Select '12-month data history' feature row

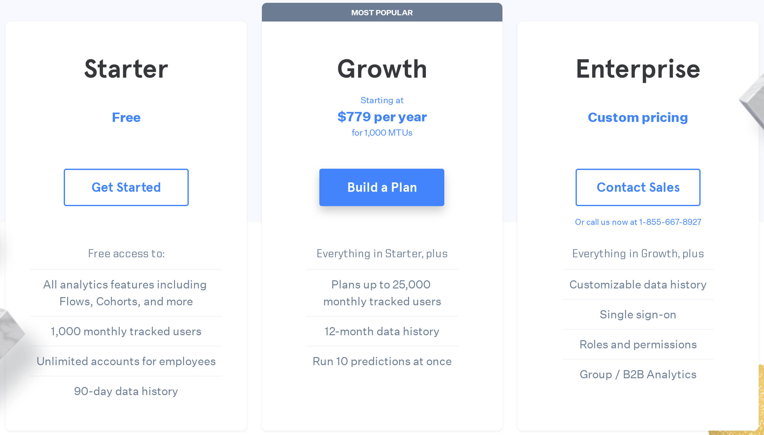click(x=382, y=331)
